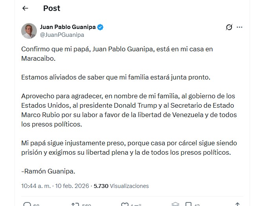
Task: Click the back arrow icon
Action: pyautogui.click(x=26, y=8)
